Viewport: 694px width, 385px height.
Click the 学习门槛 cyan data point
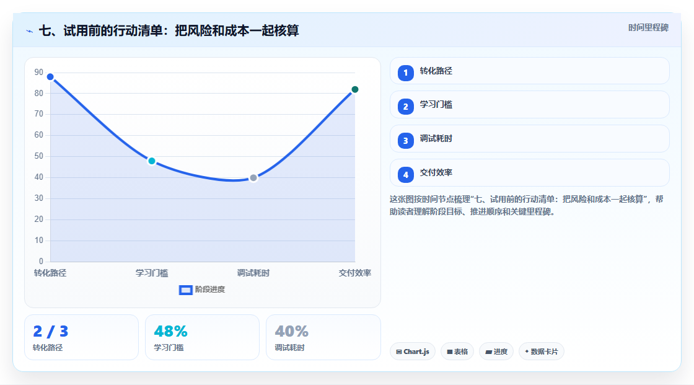pos(152,161)
